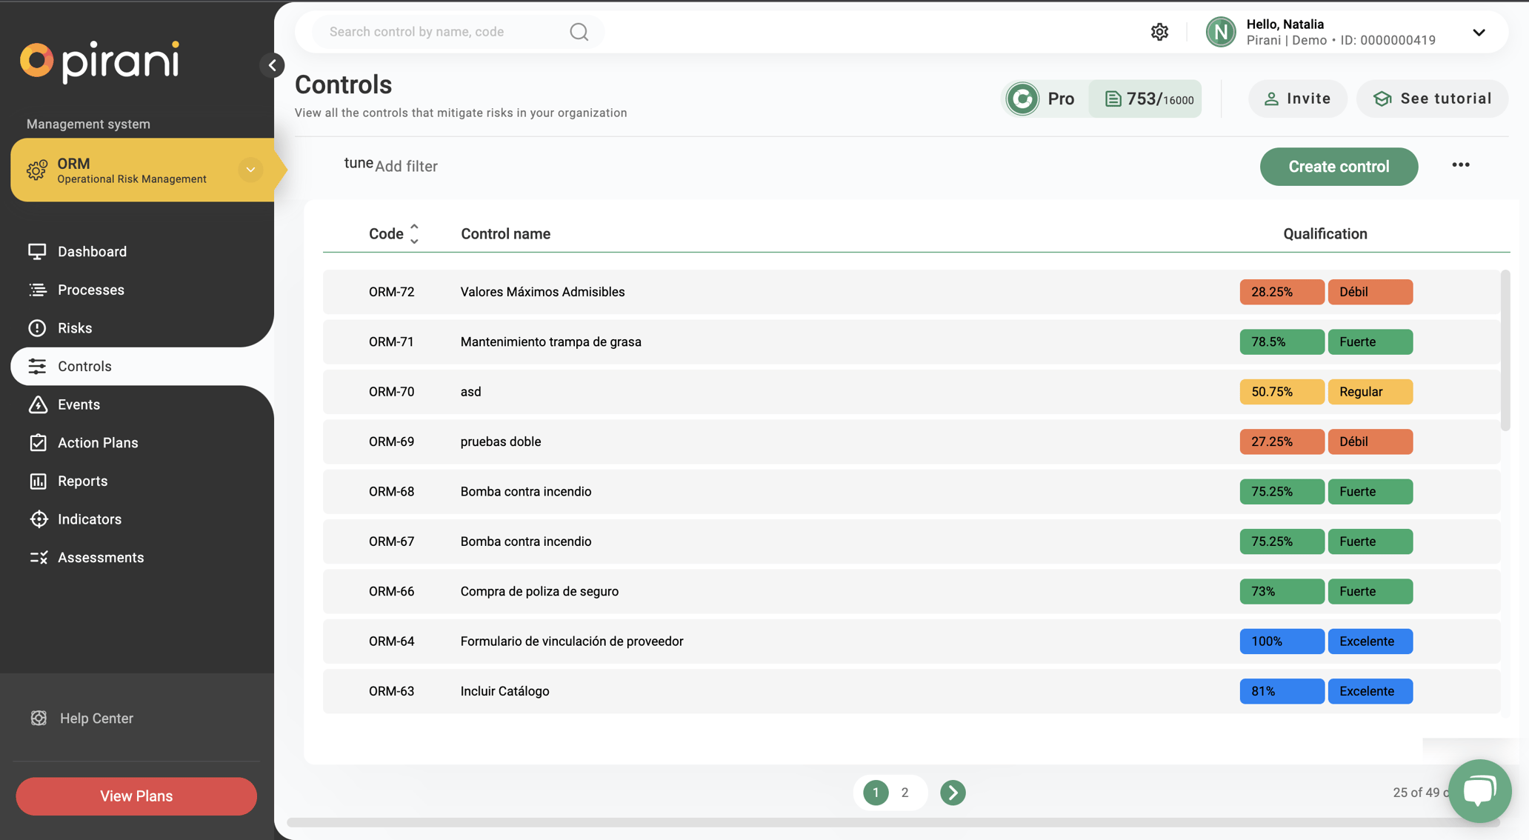Image resolution: width=1529 pixels, height=840 pixels.
Task: Click the 753/16000 records counter
Action: click(1147, 99)
